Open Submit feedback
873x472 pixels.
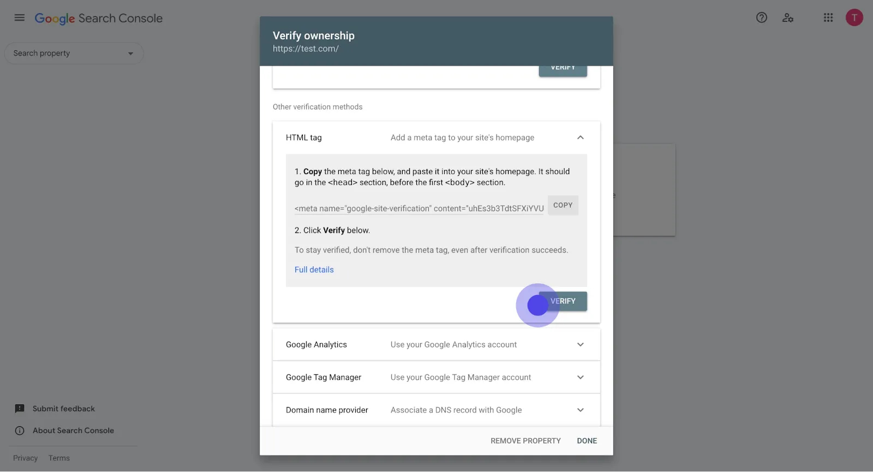[64, 409]
